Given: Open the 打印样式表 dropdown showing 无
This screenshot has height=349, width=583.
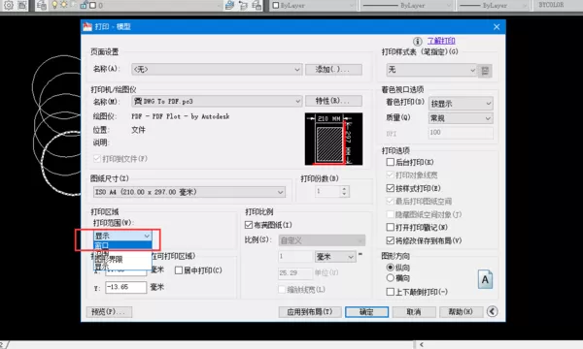Looking at the screenshot, I should (x=431, y=70).
